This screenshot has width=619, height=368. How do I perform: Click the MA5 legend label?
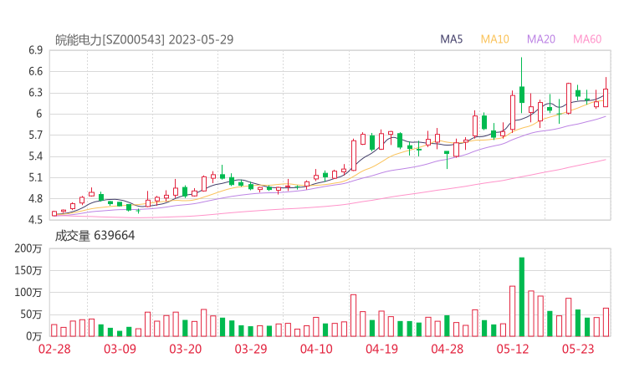click(x=451, y=39)
